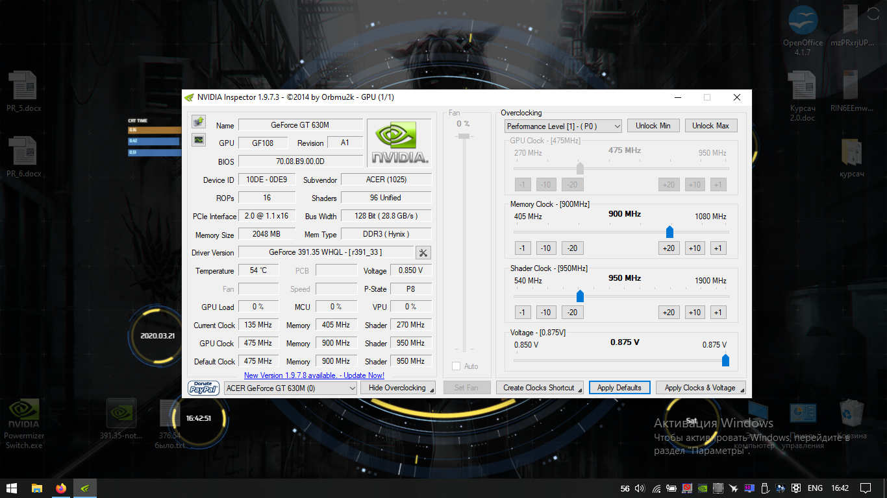Click the Unlock Min button
Screen dimensions: 887x498
coord(653,126)
